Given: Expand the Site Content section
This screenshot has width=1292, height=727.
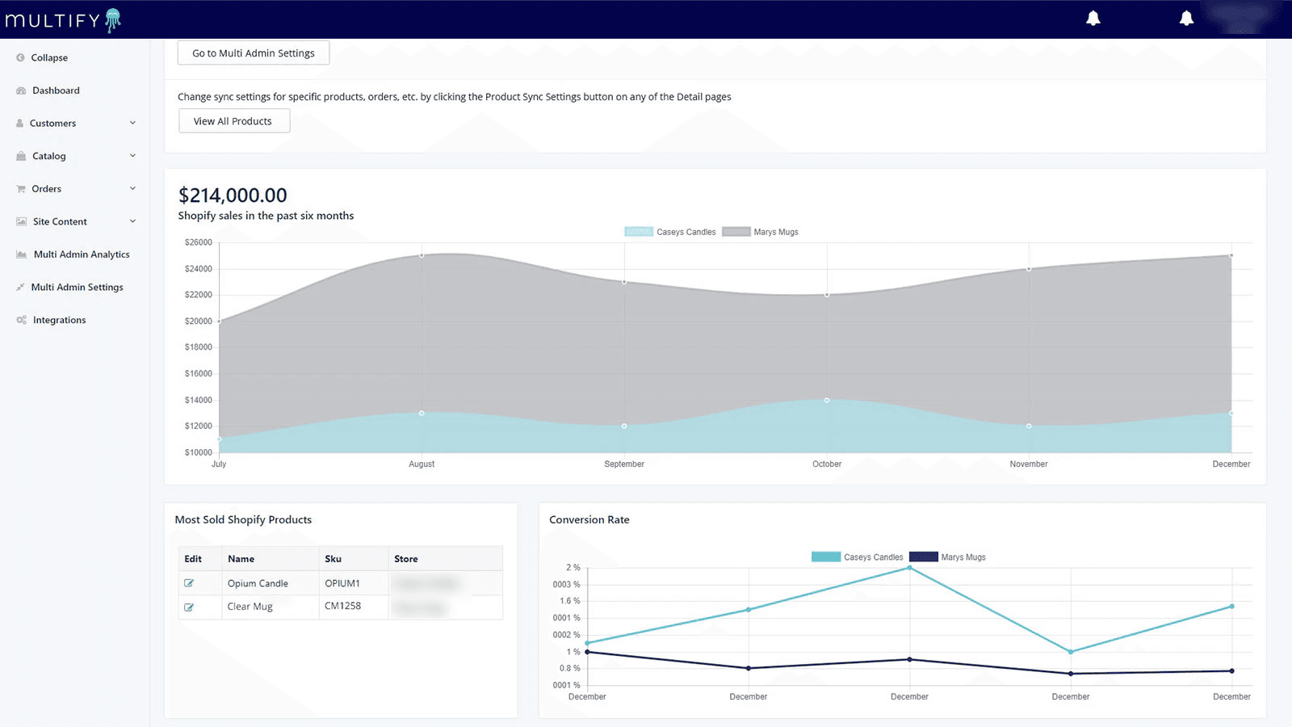Looking at the screenshot, I should click(x=132, y=221).
